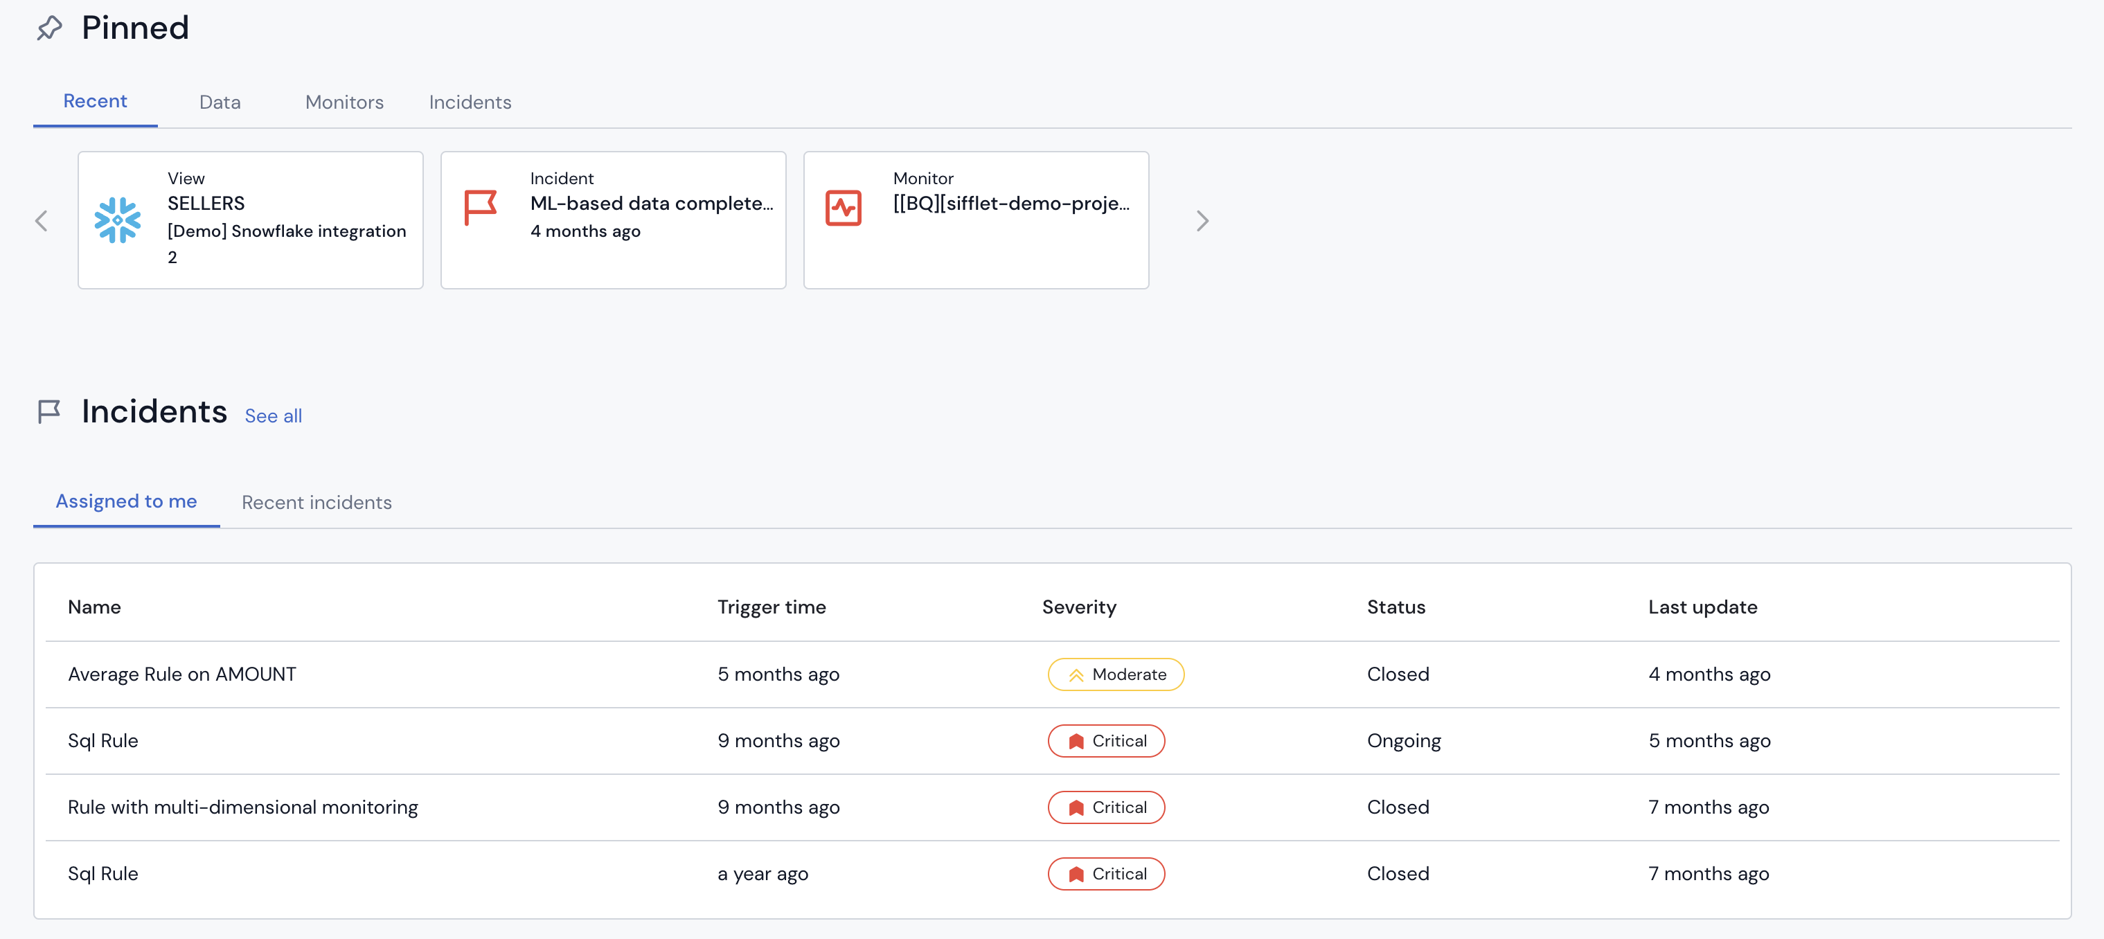The image size is (2104, 939).
Task: Switch to the Data tab
Action: pyautogui.click(x=220, y=102)
